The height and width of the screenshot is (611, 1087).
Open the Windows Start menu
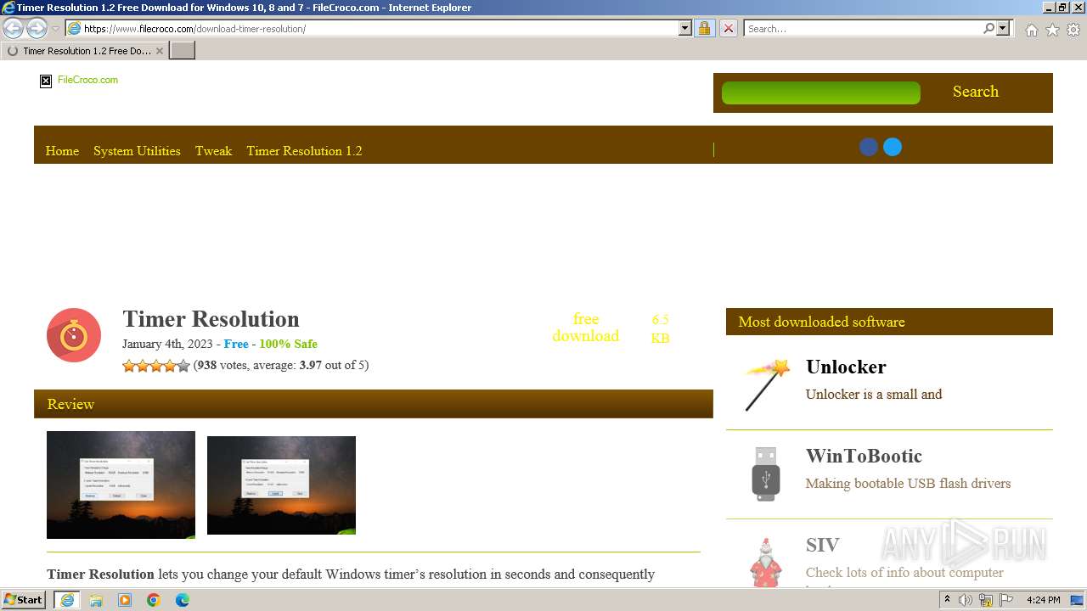tap(23, 600)
